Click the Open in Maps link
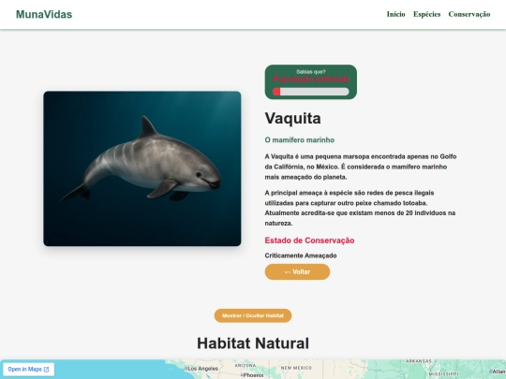This screenshot has width=506, height=379. (x=28, y=369)
